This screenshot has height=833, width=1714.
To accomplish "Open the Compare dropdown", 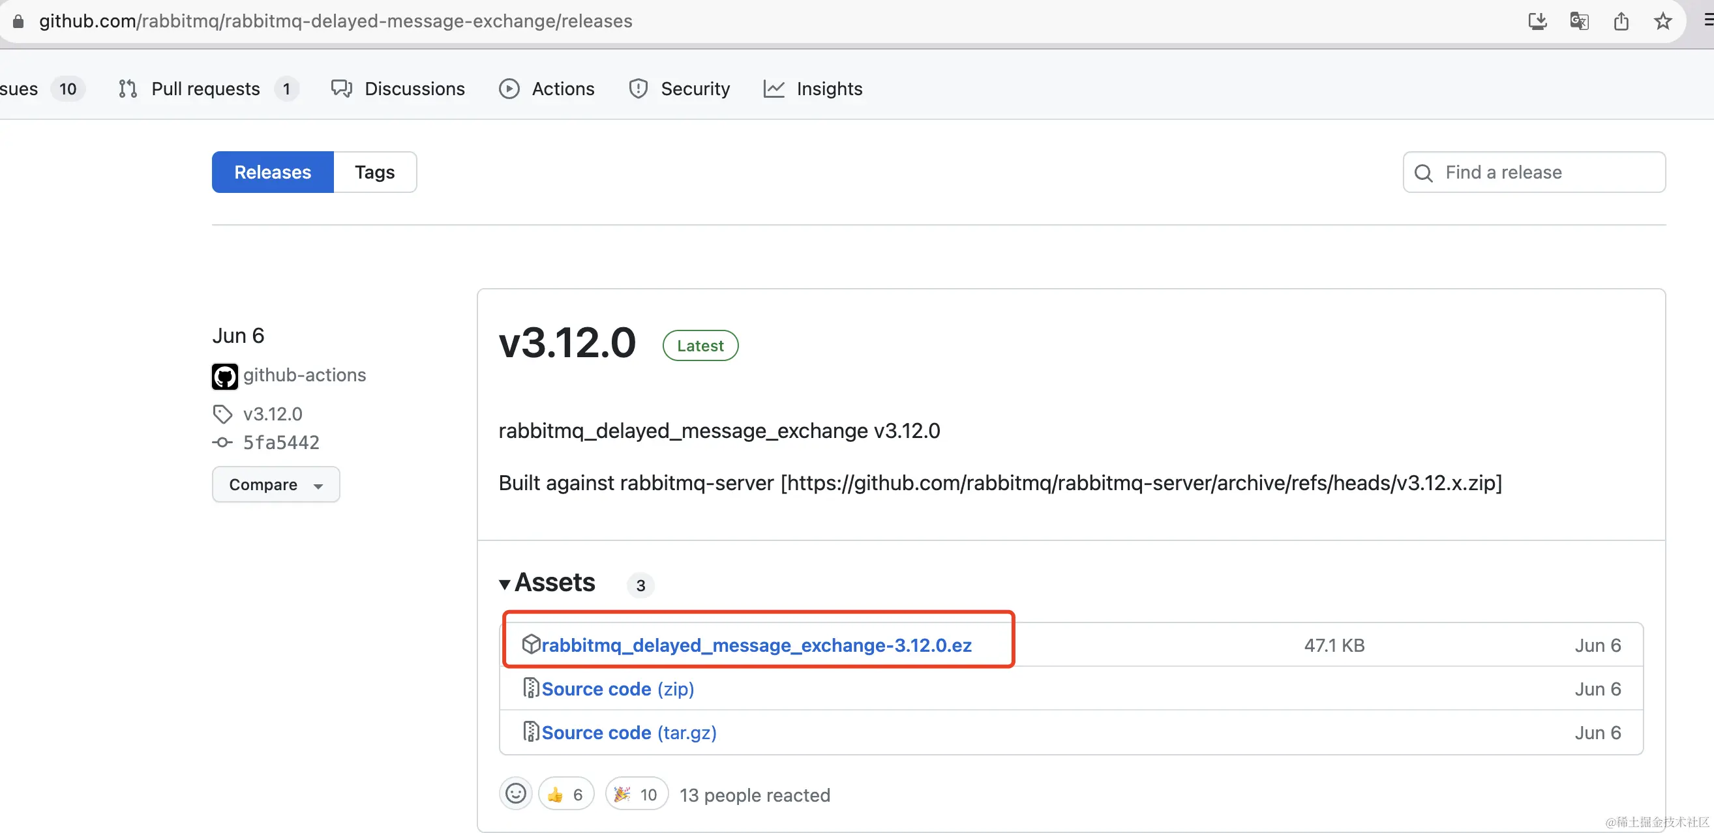I will (x=275, y=485).
